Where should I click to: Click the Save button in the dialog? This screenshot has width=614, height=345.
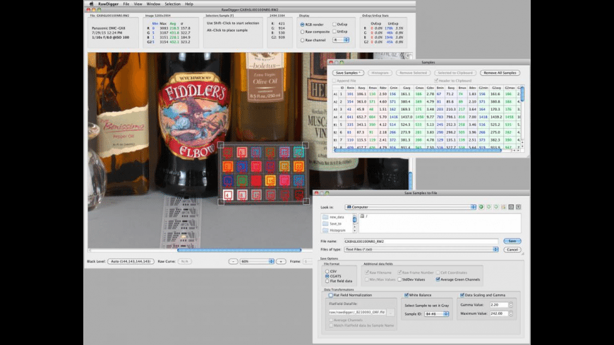pyautogui.click(x=512, y=241)
